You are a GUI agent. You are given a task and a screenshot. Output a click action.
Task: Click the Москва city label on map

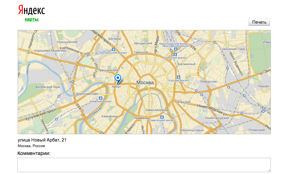(x=145, y=83)
